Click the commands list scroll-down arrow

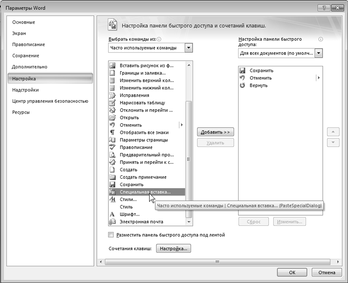[189, 222]
